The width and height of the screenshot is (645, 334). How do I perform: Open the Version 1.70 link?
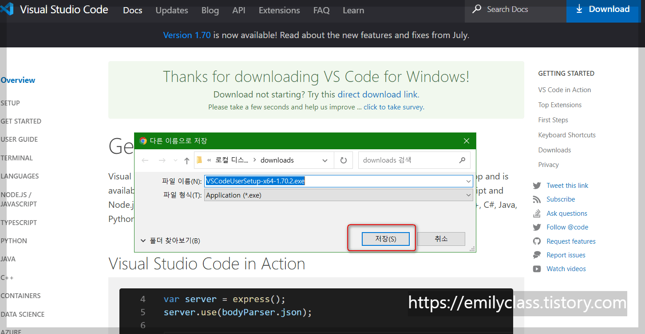[x=187, y=35]
